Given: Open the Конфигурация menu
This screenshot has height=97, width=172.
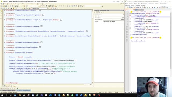Looking at the screenshot, I should pyautogui.click(x=18, y=4).
